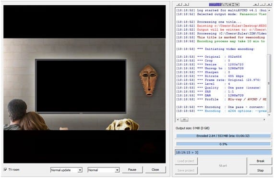Image resolution: width=274 pixels, height=178 pixels.
Task: Click the plus button above the log
Action: coord(269,4)
